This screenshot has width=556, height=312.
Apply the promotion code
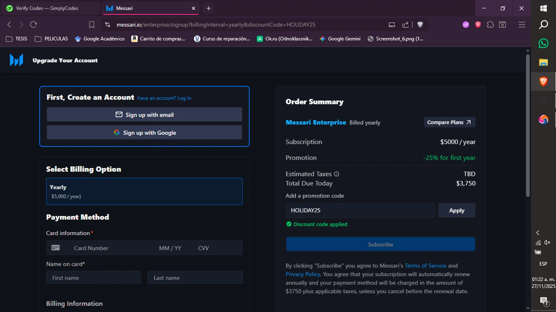click(457, 210)
